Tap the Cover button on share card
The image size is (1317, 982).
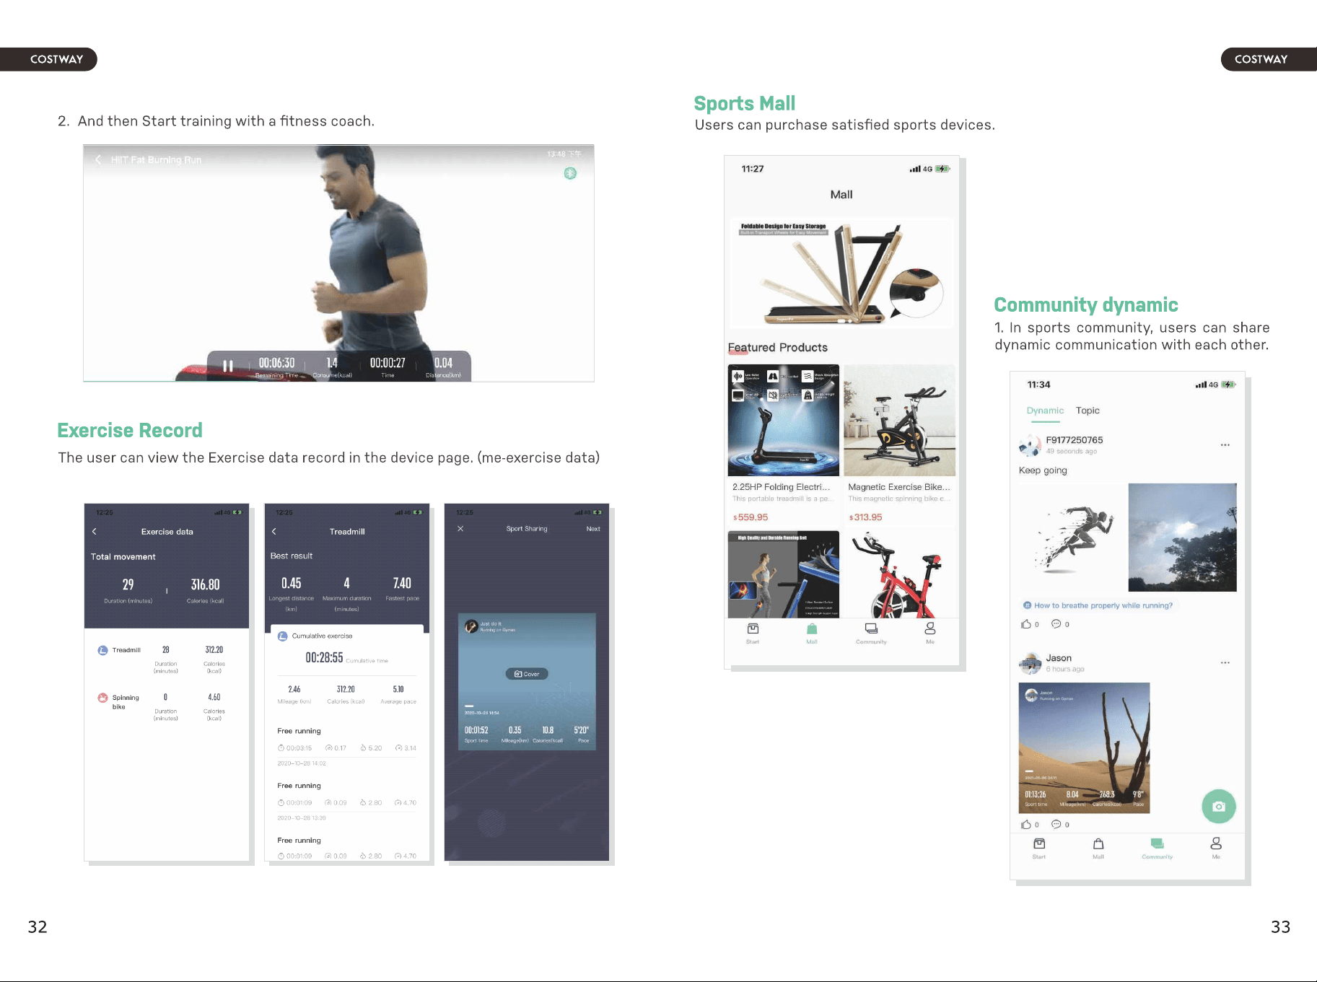click(x=527, y=674)
